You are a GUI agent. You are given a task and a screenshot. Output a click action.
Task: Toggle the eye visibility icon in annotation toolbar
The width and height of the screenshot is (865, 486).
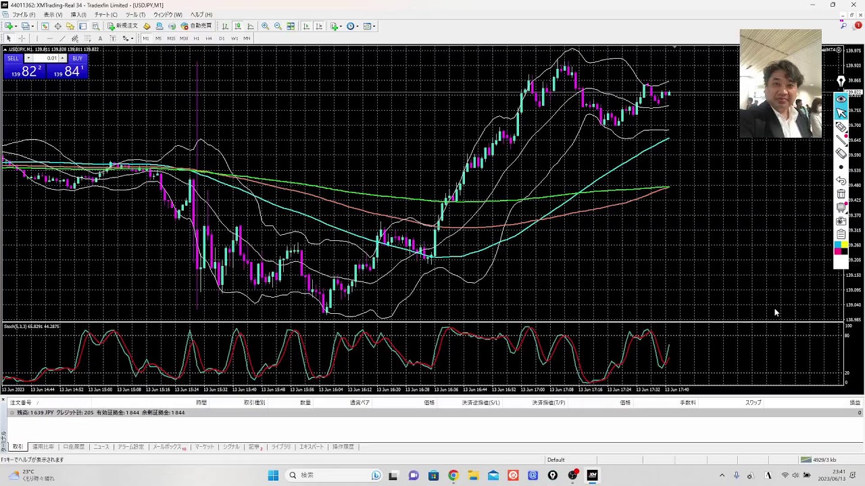tap(841, 99)
